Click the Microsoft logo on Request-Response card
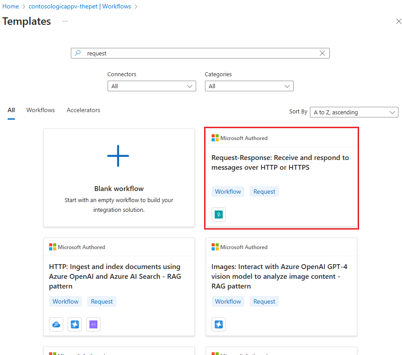The height and width of the screenshot is (355, 402). click(214, 137)
